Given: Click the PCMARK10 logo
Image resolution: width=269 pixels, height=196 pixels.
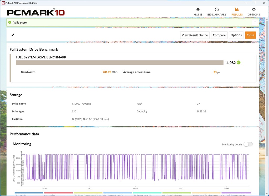Looking at the screenshot, I should click(x=36, y=13).
